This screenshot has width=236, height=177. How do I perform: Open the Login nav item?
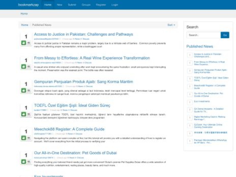coord(114,5)
